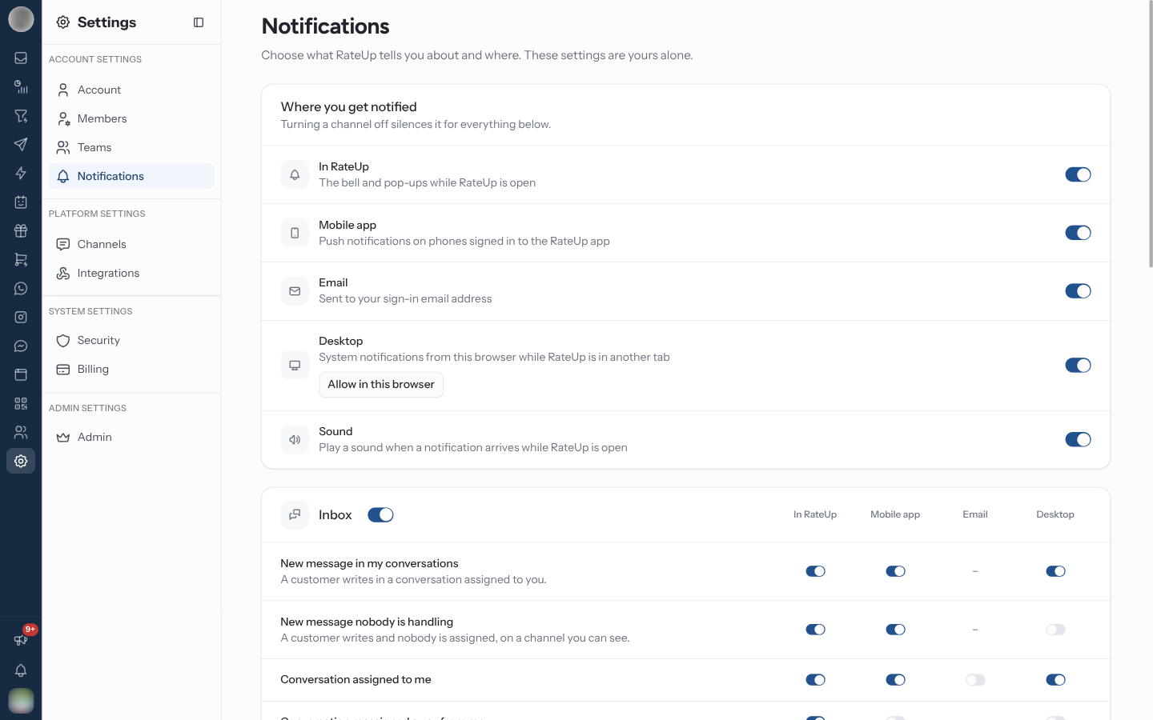Open the QR code icon in the rail
The width and height of the screenshot is (1153, 720).
coord(21,404)
